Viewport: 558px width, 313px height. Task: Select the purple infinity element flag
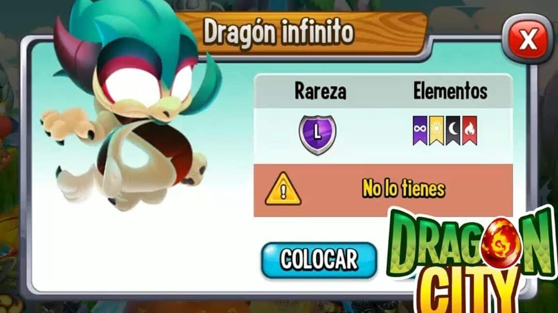pyautogui.click(x=420, y=130)
